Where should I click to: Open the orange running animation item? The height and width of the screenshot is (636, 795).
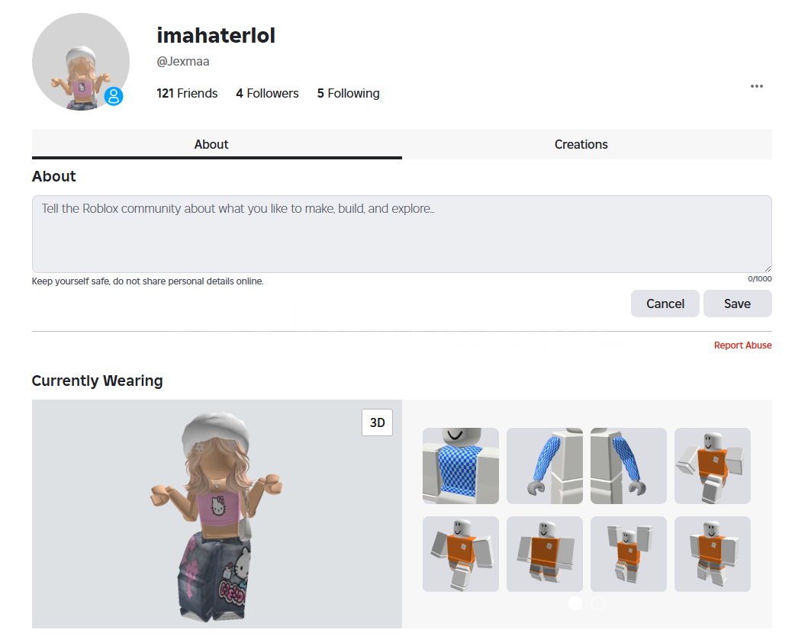(713, 465)
